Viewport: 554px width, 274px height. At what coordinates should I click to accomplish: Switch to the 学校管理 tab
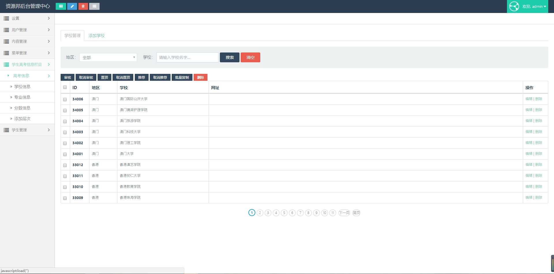tap(72, 35)
